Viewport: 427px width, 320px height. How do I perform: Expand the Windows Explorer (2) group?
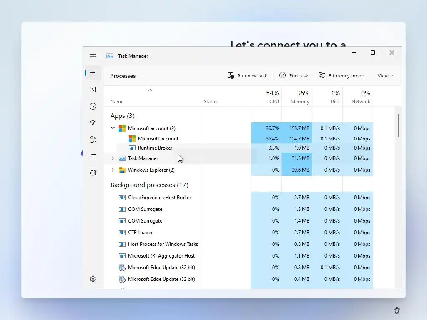[x=113, y=170]
